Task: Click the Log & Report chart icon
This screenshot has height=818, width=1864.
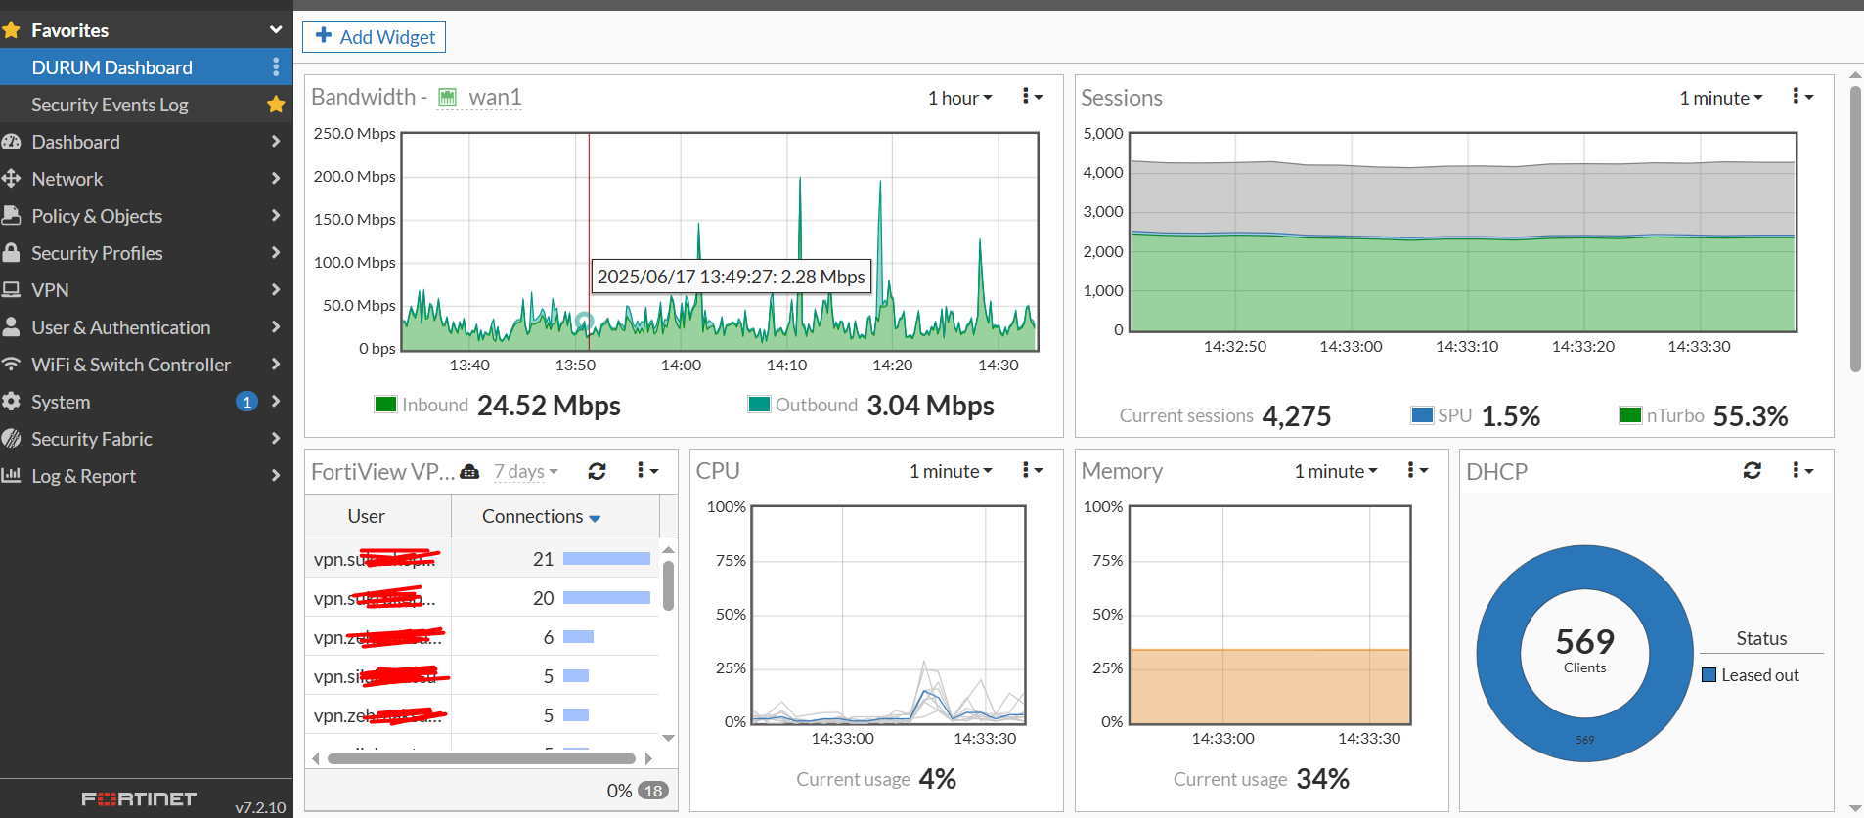Action: coord(12,475)
